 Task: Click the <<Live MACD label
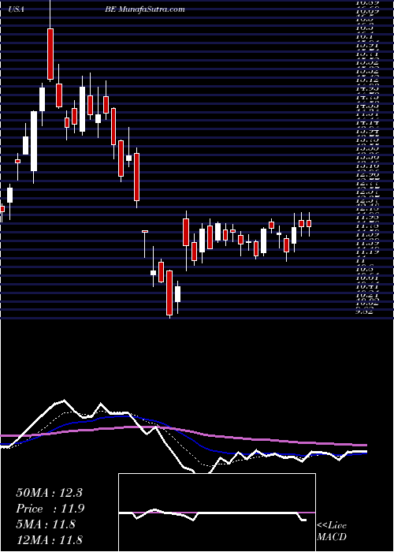(332, 531)
